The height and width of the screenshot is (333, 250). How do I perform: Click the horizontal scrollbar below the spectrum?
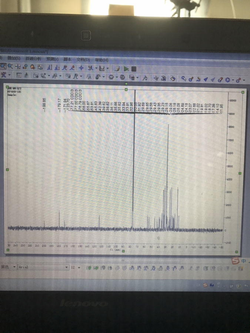click(123, 260)
